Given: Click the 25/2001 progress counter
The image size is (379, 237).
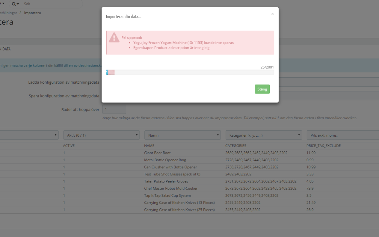Looking at the screenshot, I should [x=267, y=67].
